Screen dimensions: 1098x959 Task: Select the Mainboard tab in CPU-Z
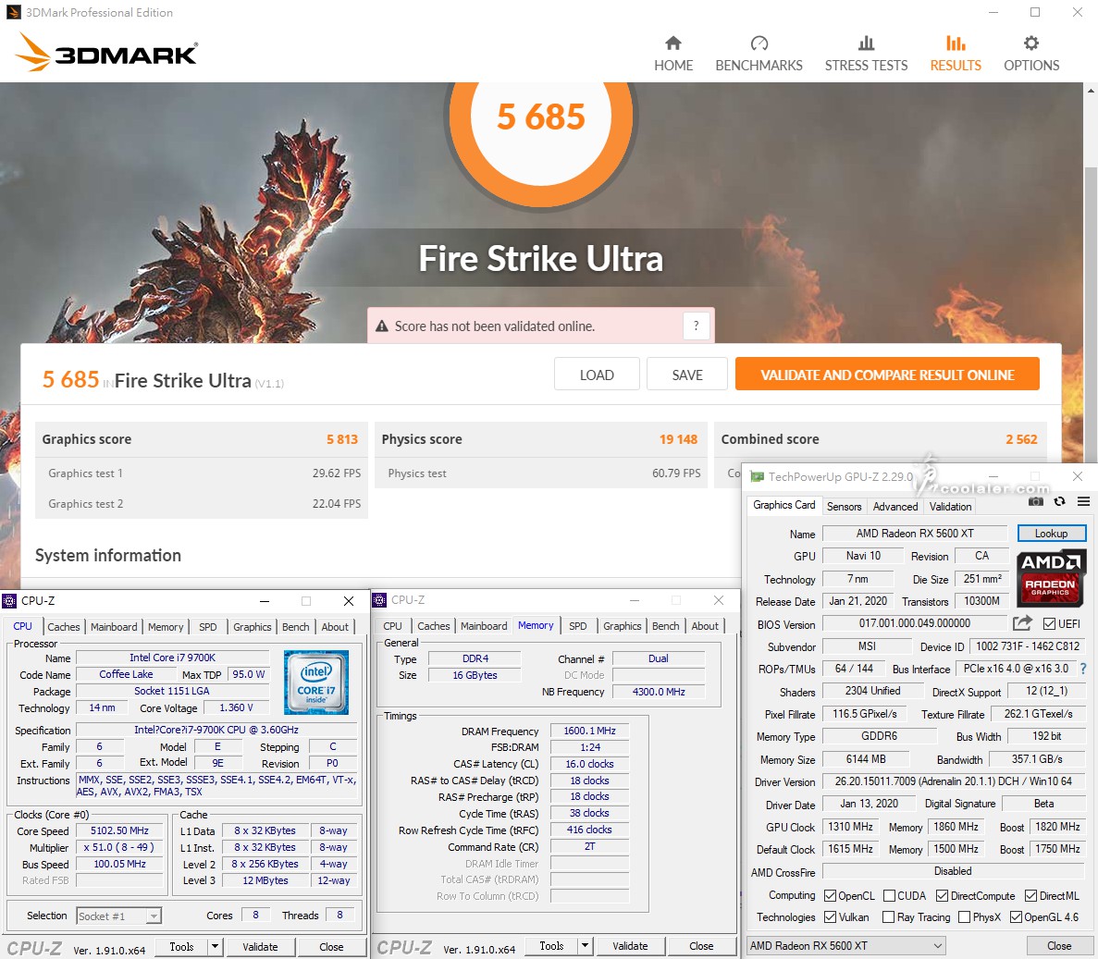point(114,627)
